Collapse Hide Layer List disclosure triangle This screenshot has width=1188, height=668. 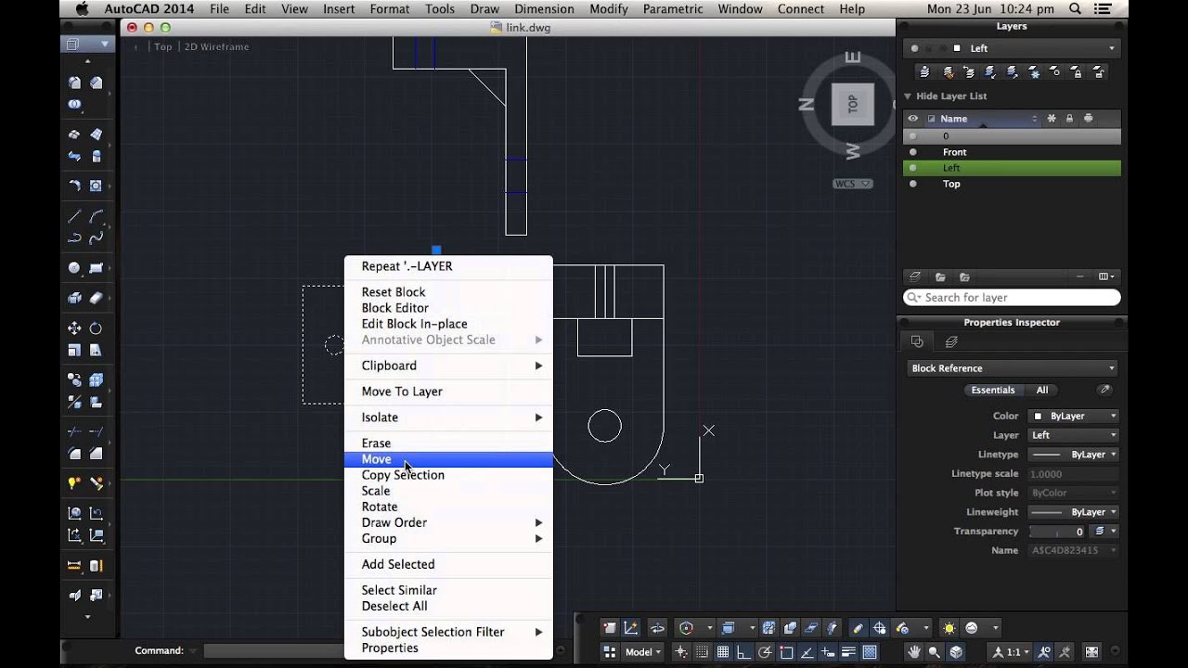pos(909,96)
